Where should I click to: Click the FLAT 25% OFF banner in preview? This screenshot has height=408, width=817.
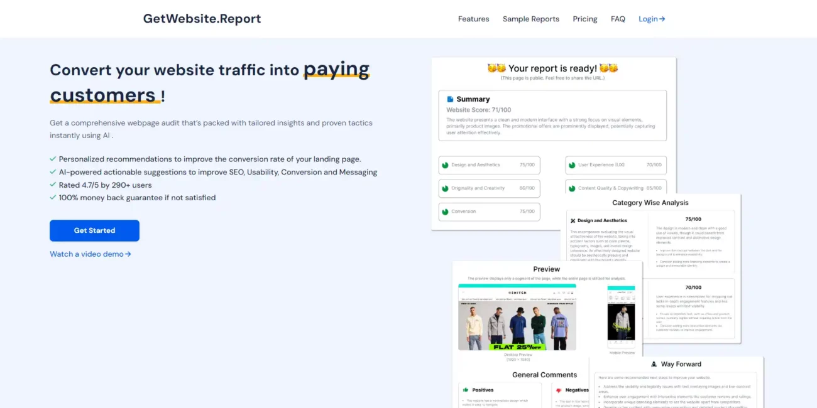(517, 346)
